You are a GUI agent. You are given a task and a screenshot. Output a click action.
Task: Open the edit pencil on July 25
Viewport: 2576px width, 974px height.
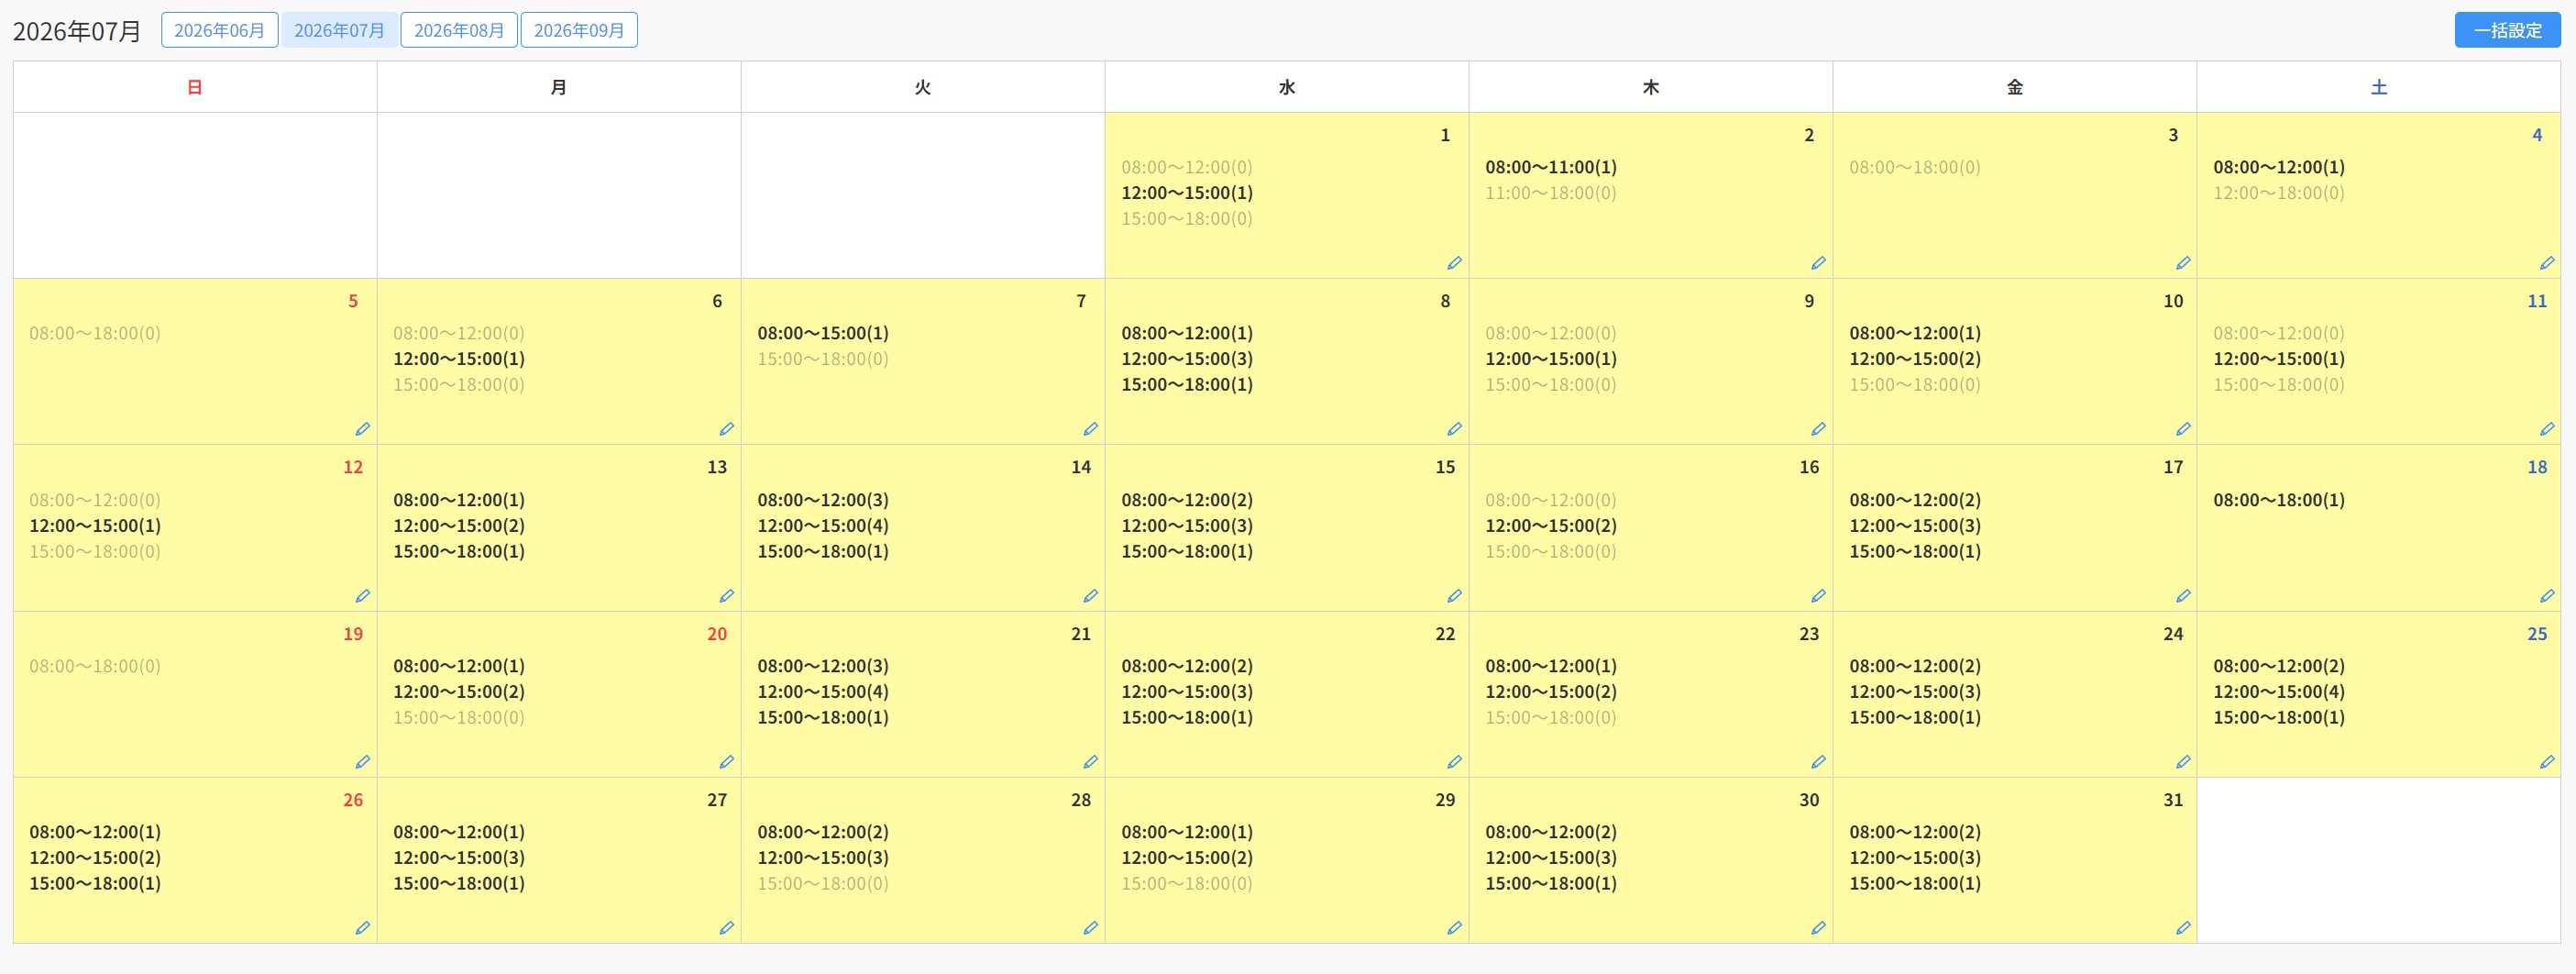click(x=2547, y=762)
